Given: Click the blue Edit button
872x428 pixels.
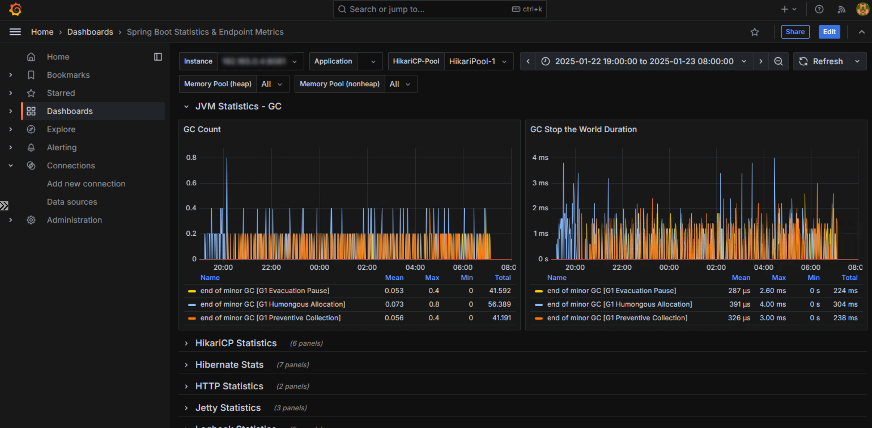Looking at the screenshot, I should pos(829,32).
